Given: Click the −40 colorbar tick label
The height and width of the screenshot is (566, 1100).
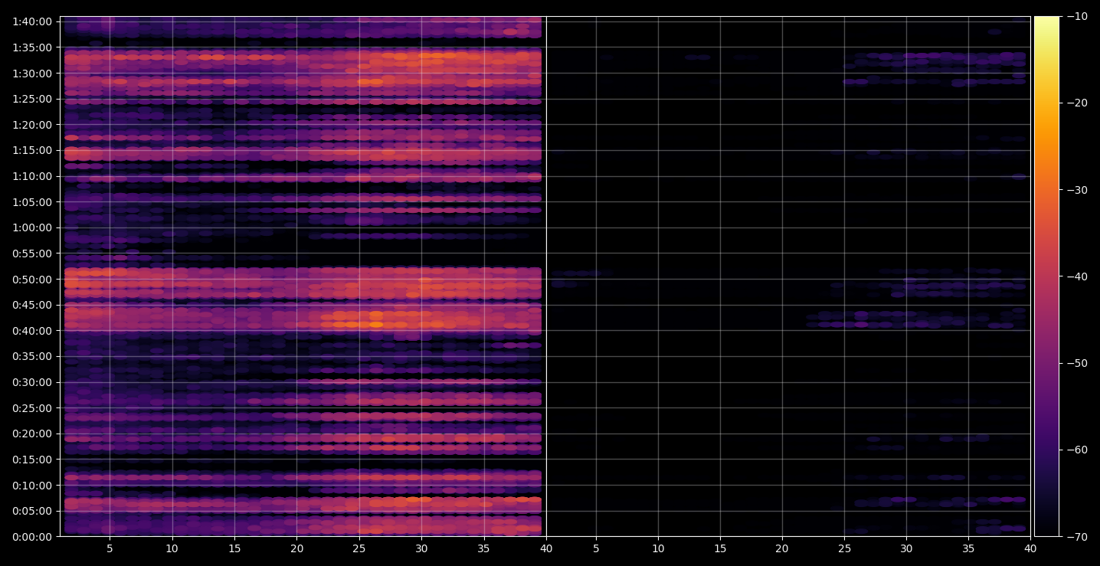Looking at the screenshot, I should click(x=1077, y=276).
